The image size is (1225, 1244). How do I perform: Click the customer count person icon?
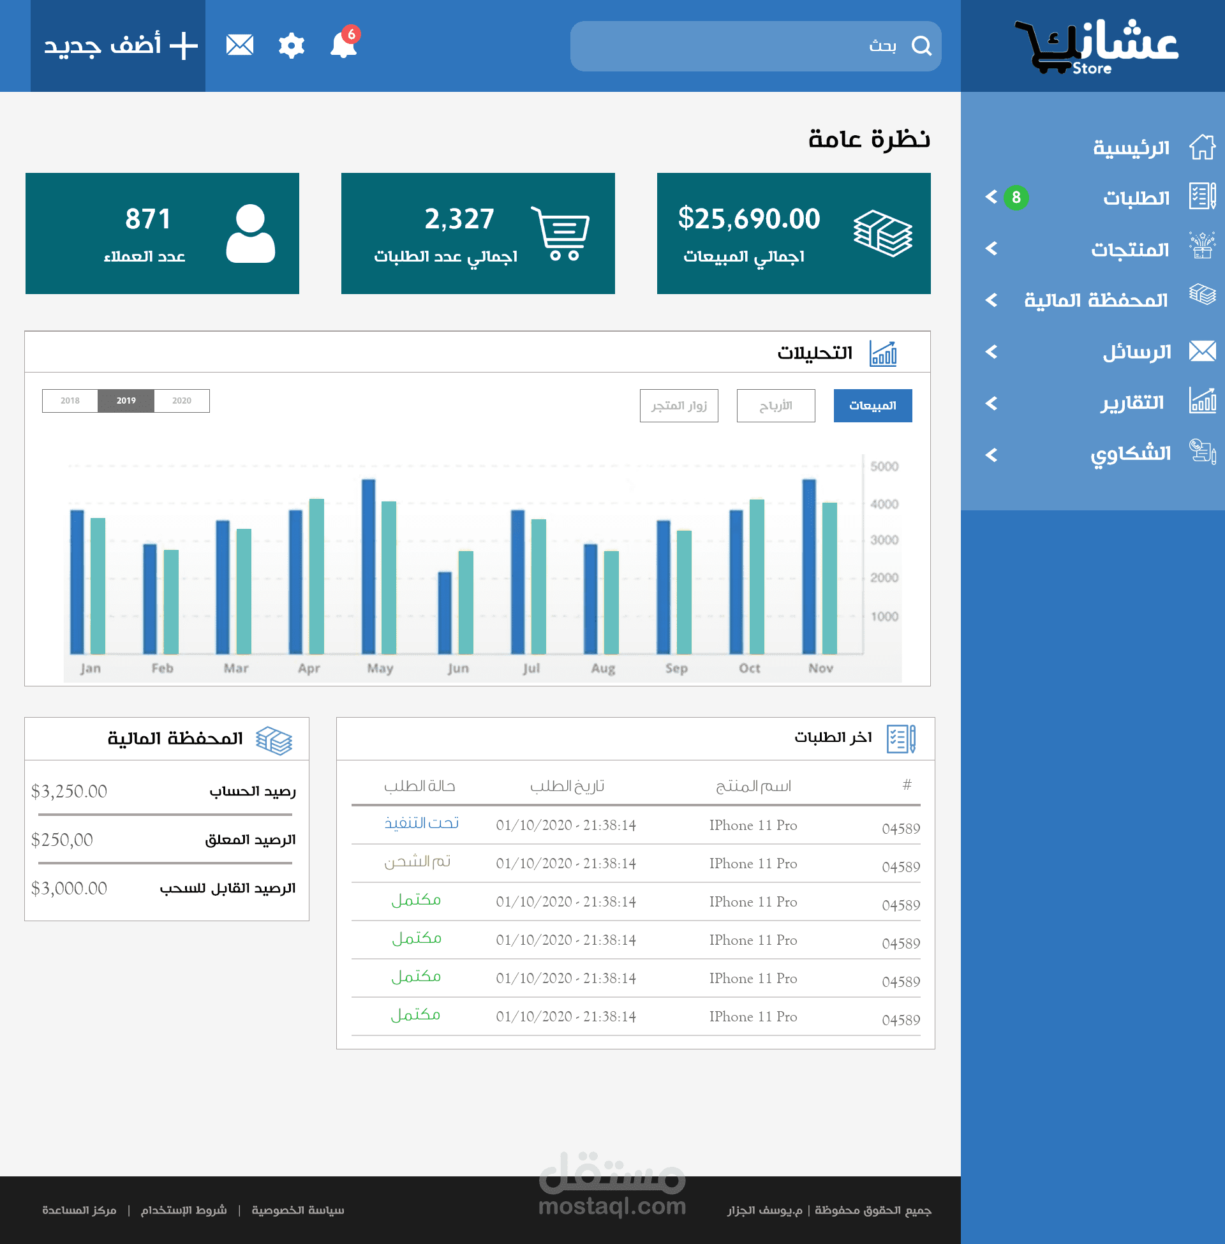pos(250,233)
